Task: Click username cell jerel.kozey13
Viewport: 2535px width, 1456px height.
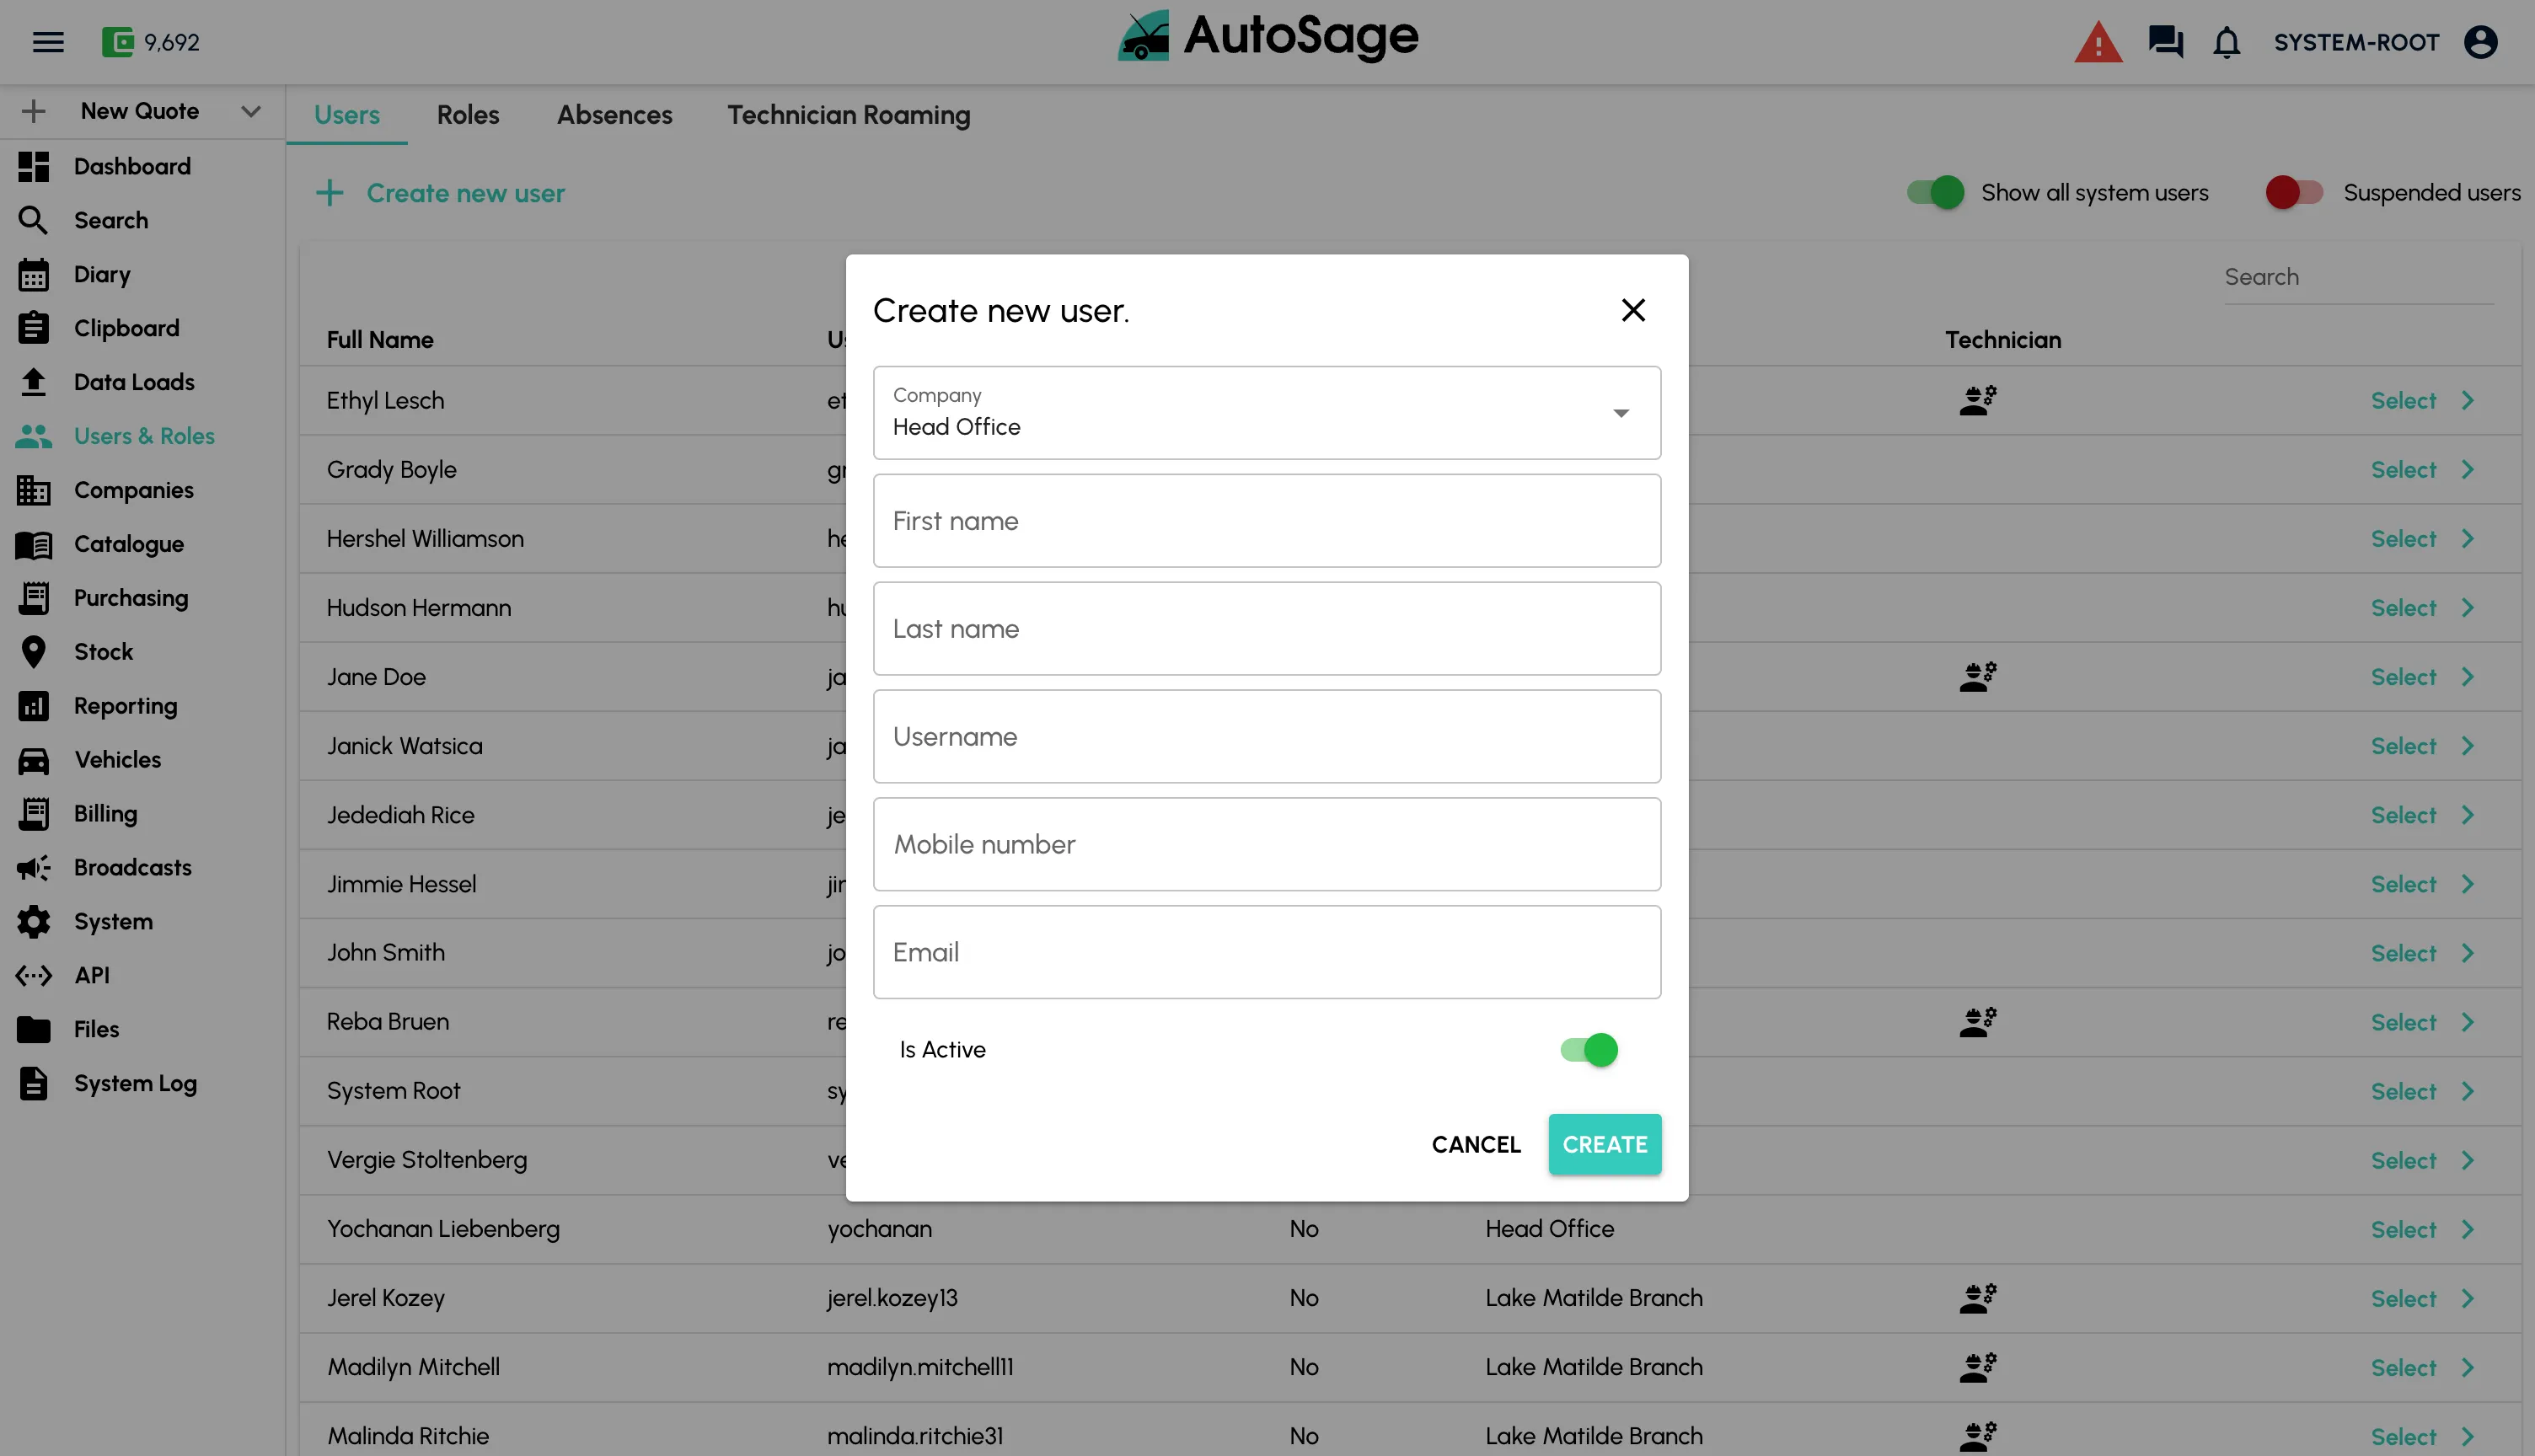Action: tap(892, 1298)
